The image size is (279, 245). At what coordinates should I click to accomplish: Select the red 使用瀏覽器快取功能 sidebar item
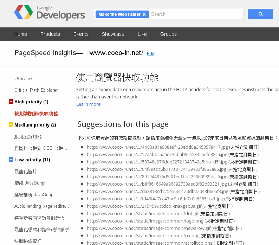37,114
